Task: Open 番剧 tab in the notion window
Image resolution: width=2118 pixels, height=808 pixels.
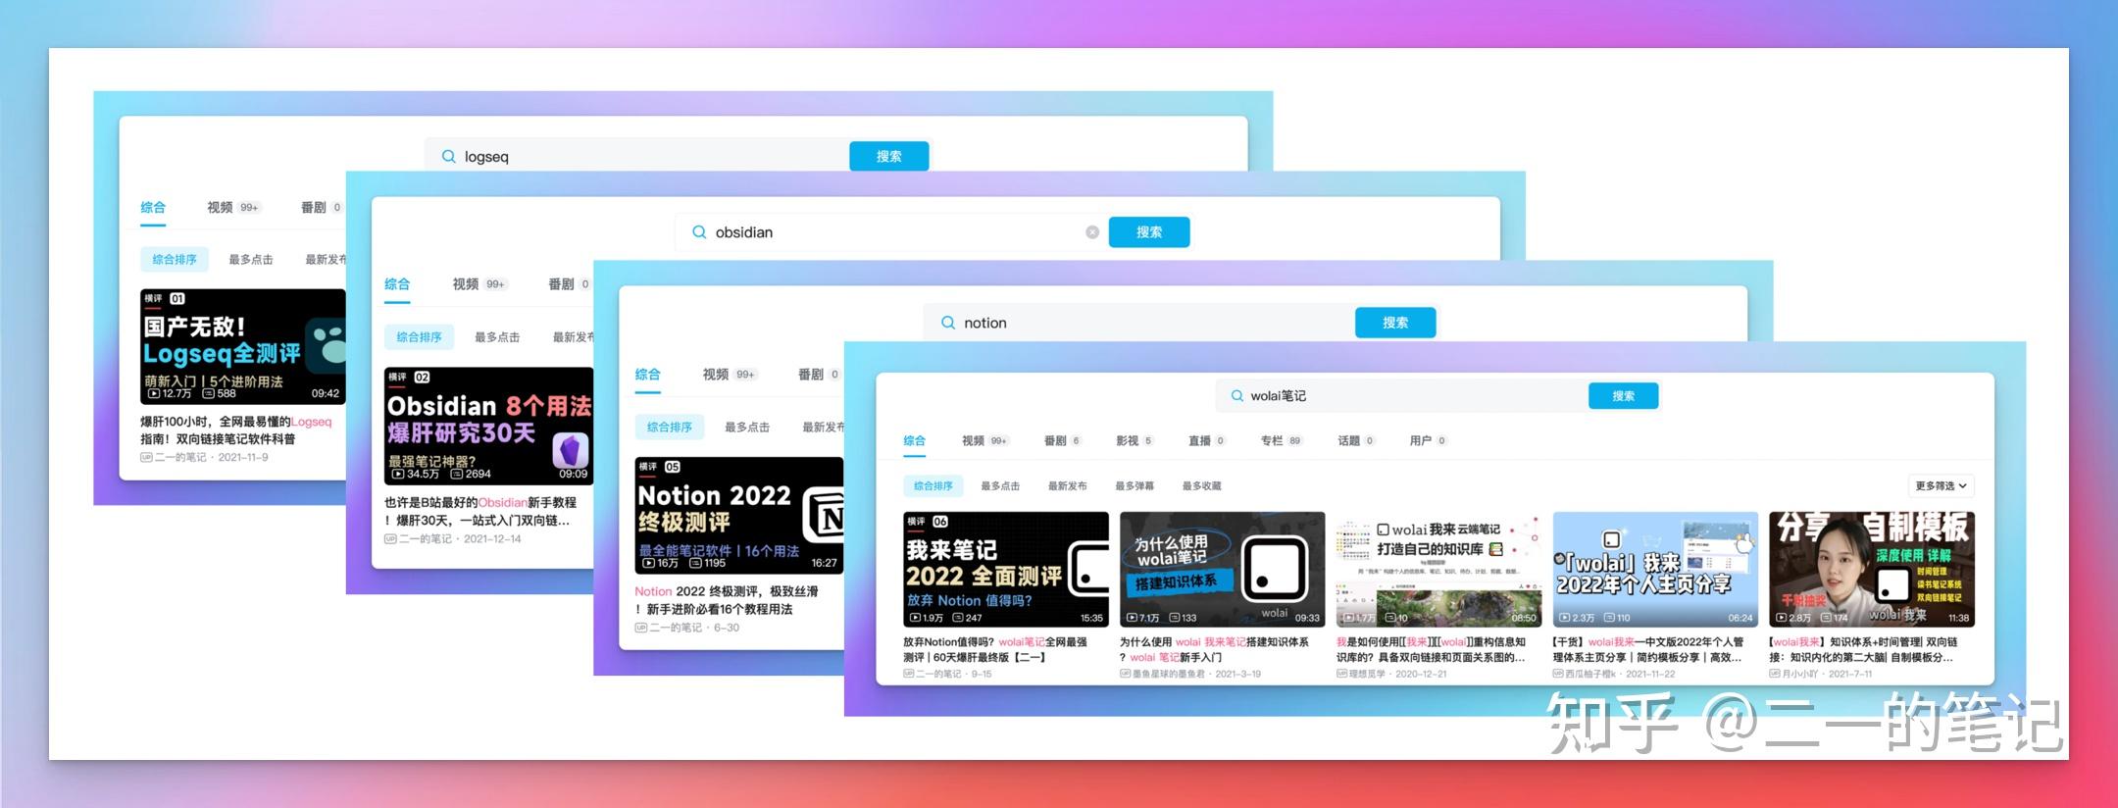Action: tap(819, 375)
